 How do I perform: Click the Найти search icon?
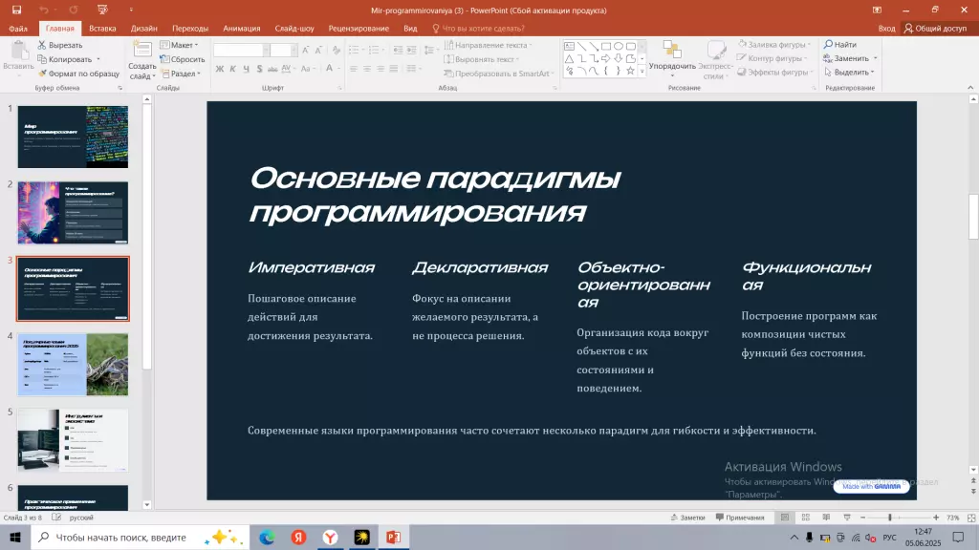tap(828, 44)
